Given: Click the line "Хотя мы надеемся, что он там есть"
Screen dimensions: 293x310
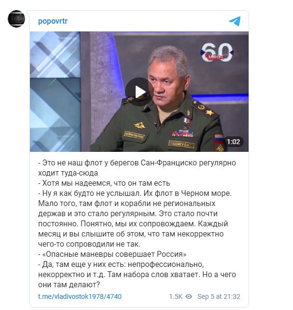Looking at the screenshot, I should tap(104, 183).
